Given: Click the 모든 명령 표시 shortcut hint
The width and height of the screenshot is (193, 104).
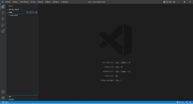Looking at the screenshot, I should pyautogui.click(x=108, y=63).
